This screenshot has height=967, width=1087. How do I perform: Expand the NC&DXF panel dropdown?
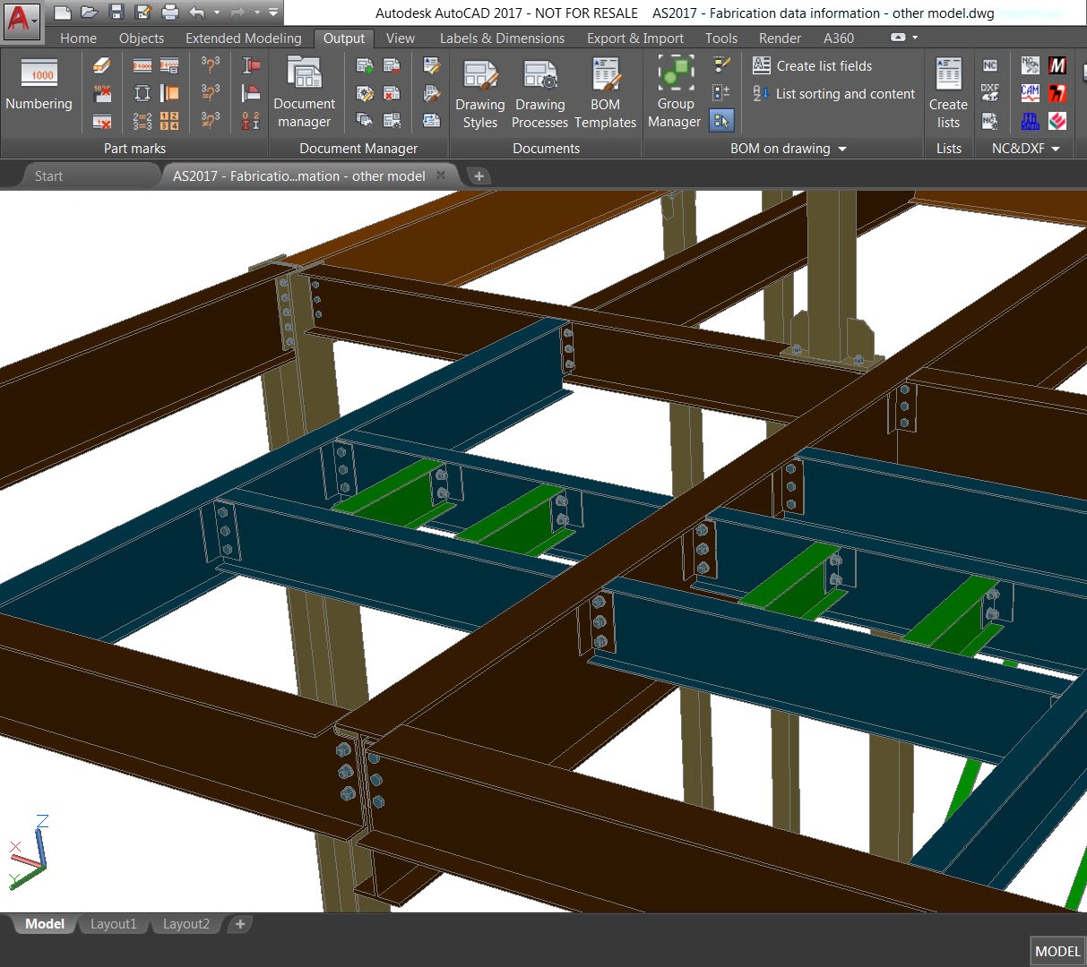point(1056,149)
